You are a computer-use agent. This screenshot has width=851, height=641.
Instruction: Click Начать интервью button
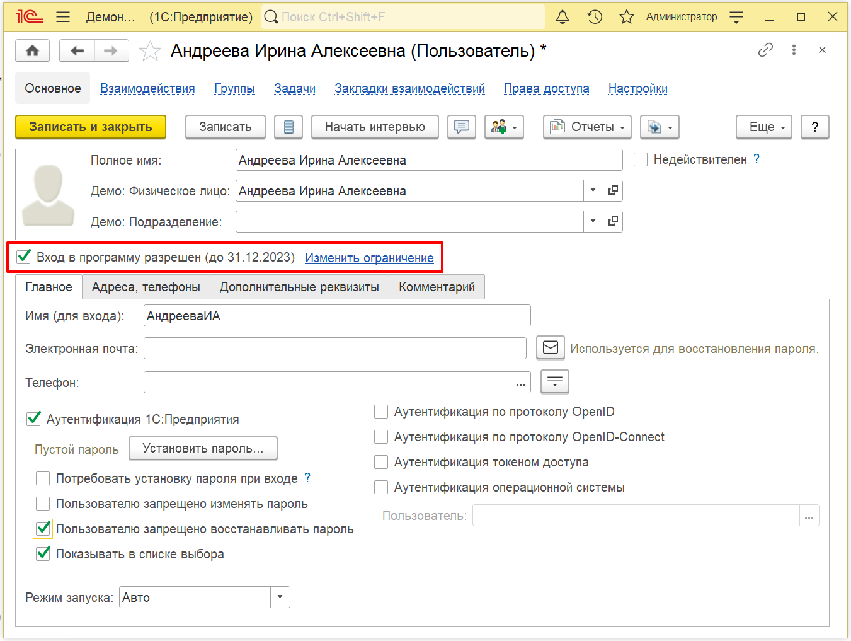pyautogui.click(x=375, y=127)
